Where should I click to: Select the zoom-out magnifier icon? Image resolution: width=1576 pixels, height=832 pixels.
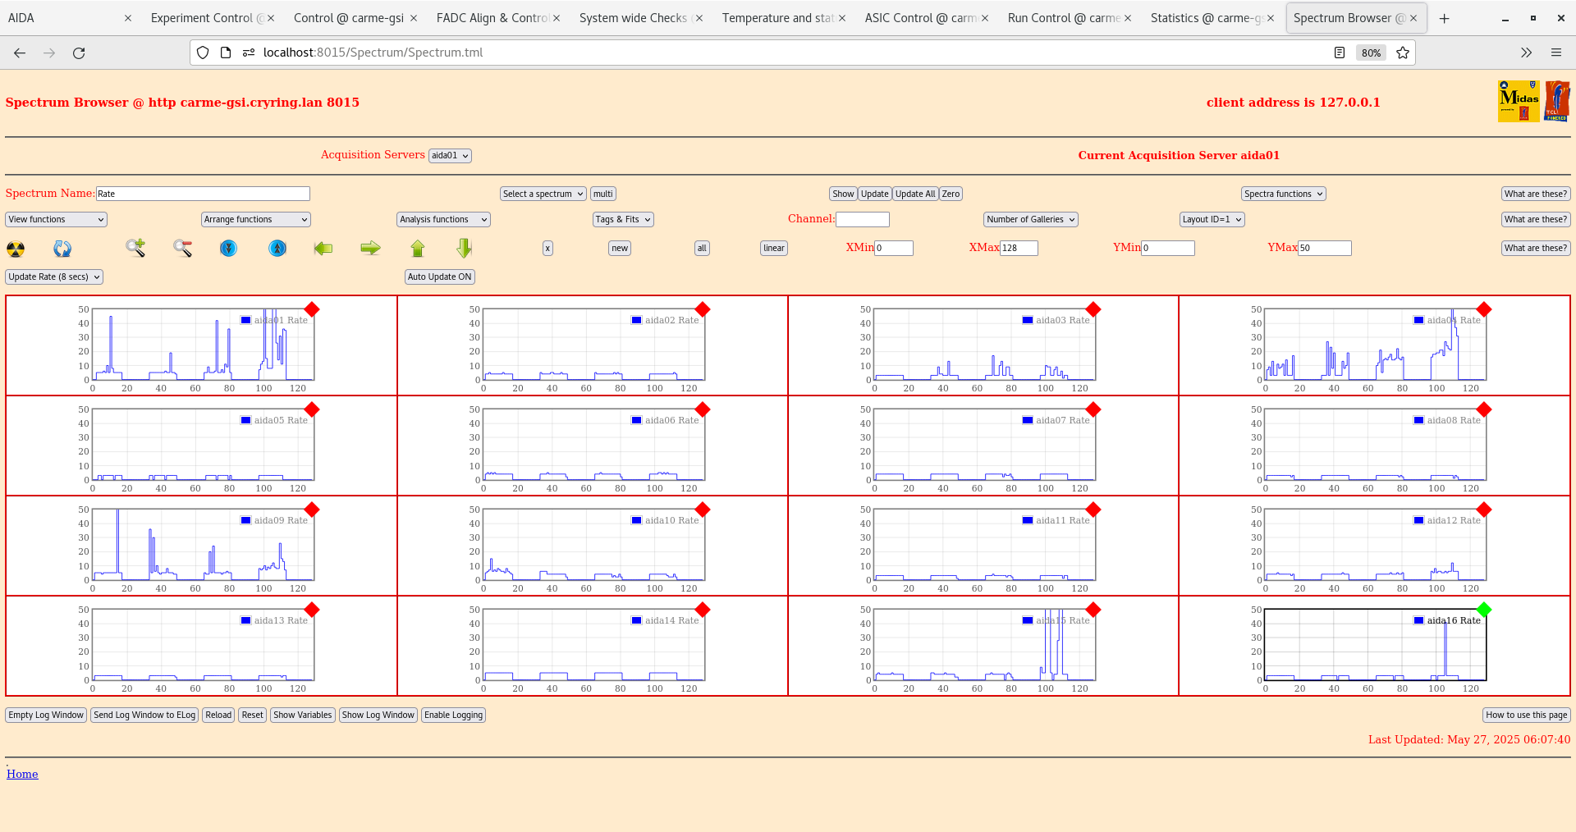click(x=182, y=248)
